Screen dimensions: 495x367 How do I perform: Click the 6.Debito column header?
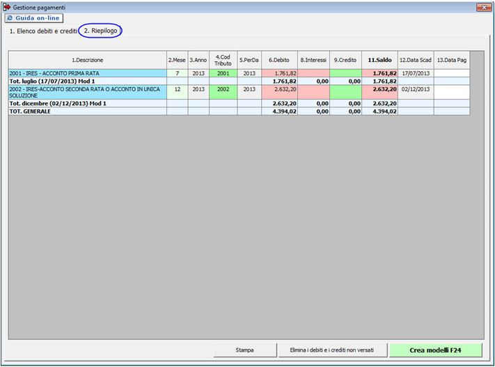[281, 60]
